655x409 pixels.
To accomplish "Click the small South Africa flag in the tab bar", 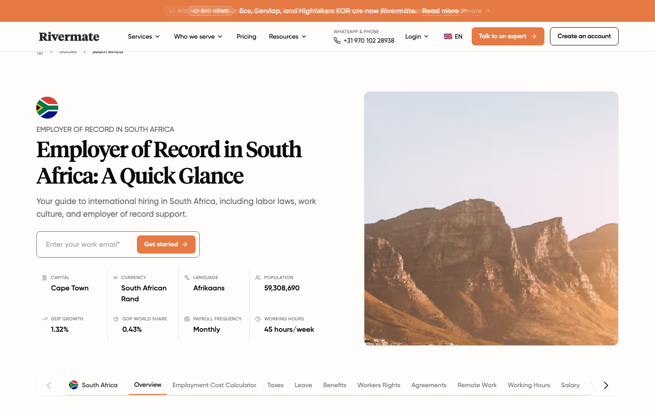I will [x=74, y=385].
